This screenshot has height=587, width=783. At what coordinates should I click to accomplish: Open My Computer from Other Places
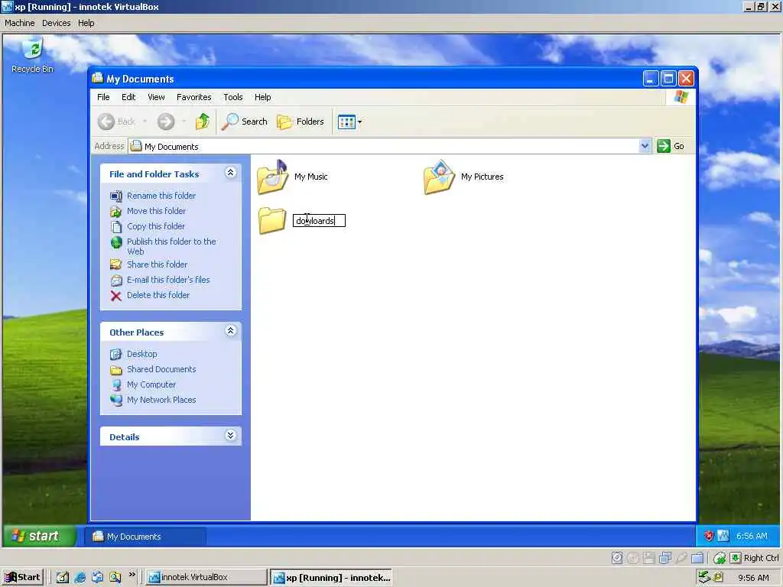(151, 384)
